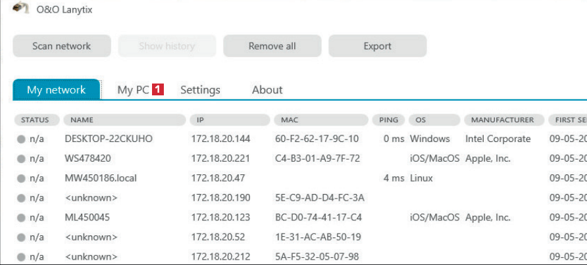Select the My network tab
The image size is (587, 265).
coord(56,90)
